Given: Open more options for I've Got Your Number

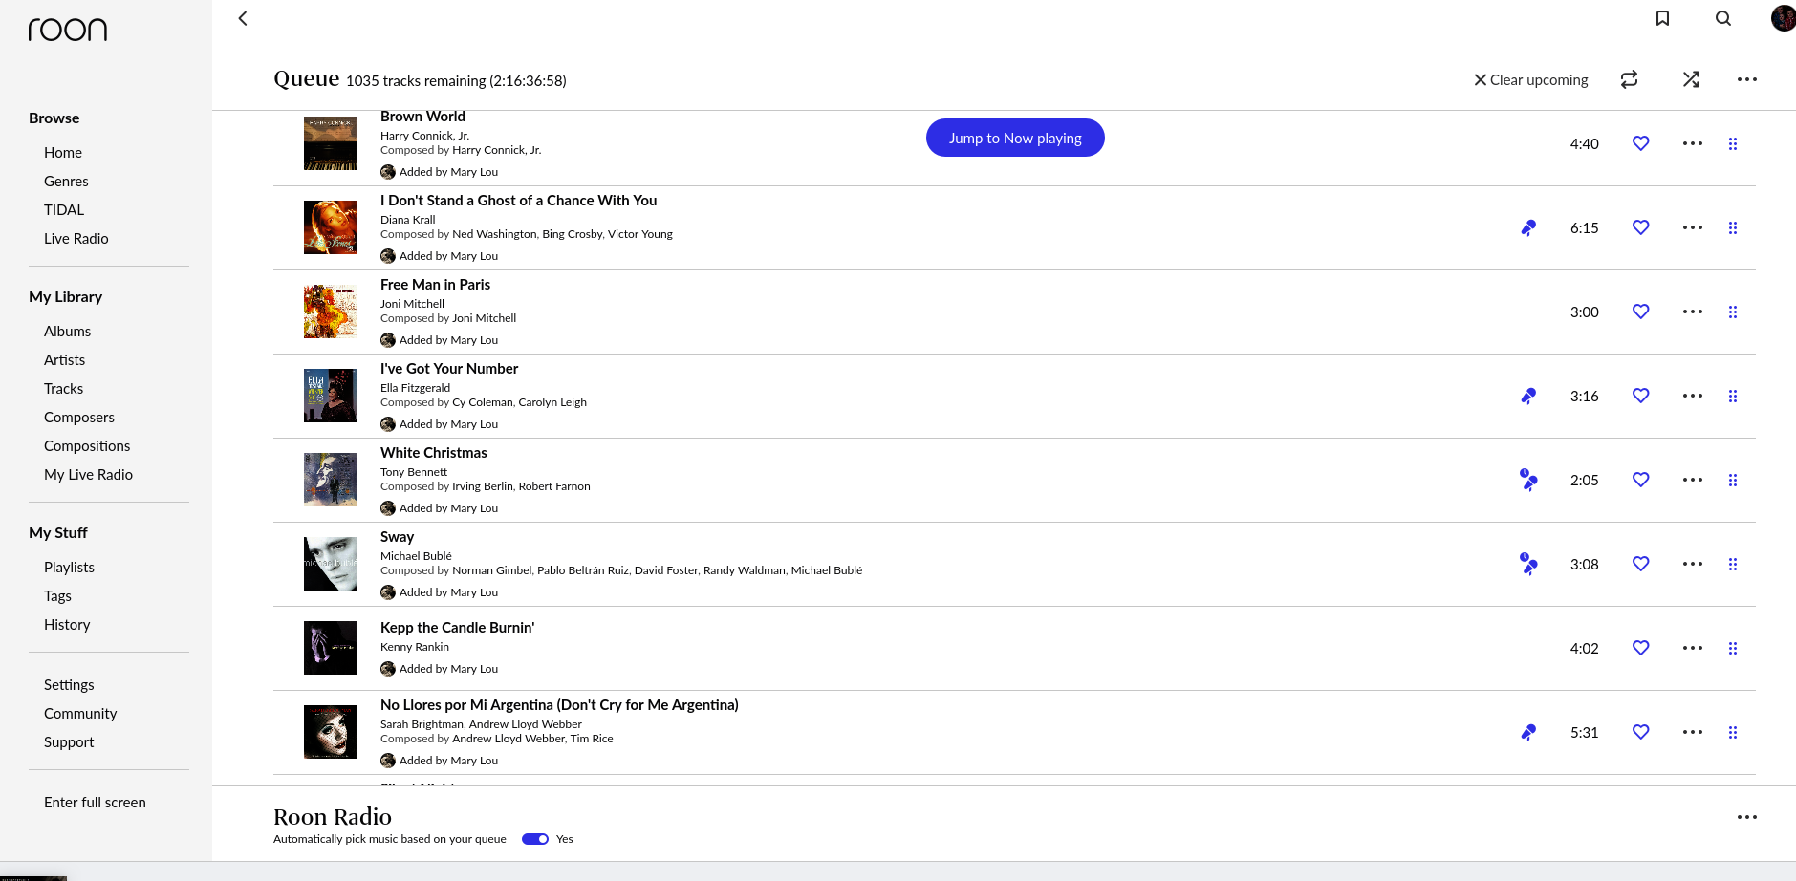Looking at the screenshot, I should point(1693,396).
